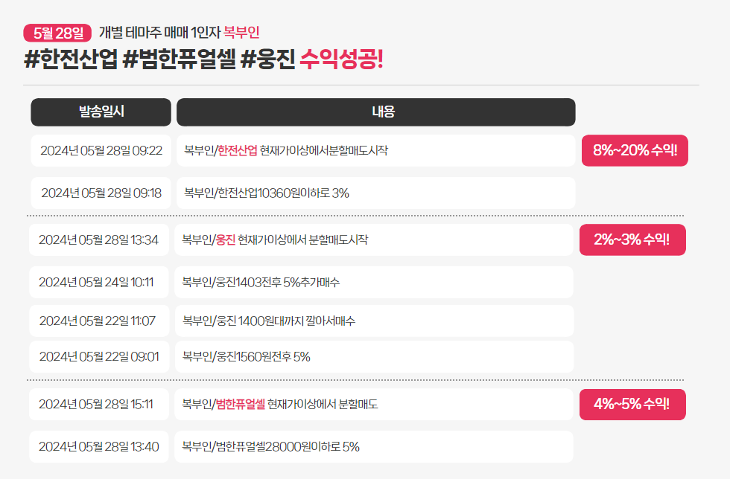Click the 8%~20% 수익! badge

click(x=635, y=150)
